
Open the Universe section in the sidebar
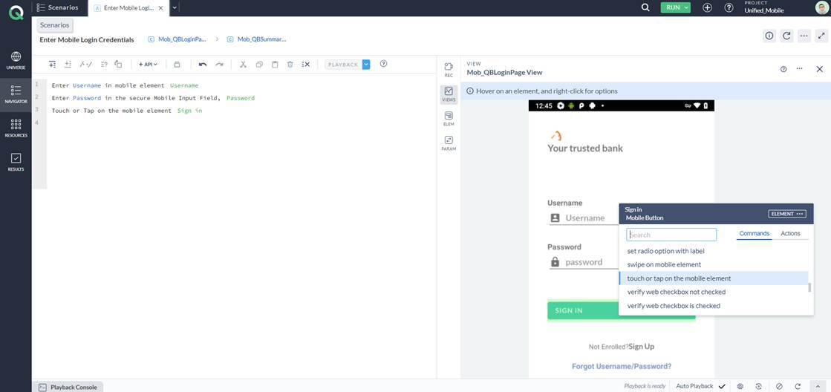[16, 61]
